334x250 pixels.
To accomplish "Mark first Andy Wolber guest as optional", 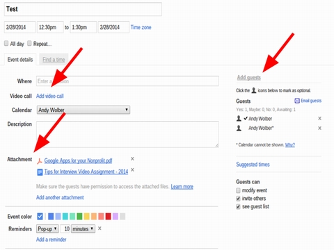I will click(x=239, y=119).
